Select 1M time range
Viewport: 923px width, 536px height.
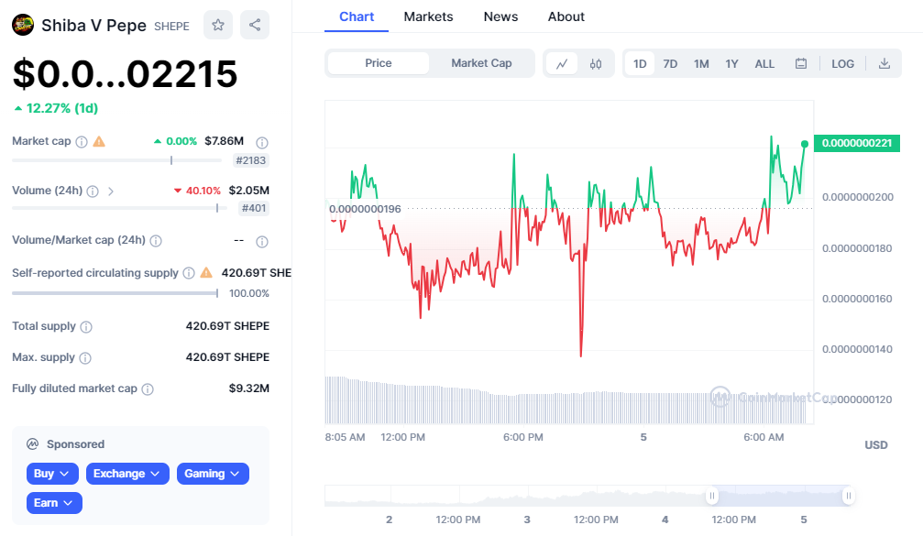pos(701,63)
